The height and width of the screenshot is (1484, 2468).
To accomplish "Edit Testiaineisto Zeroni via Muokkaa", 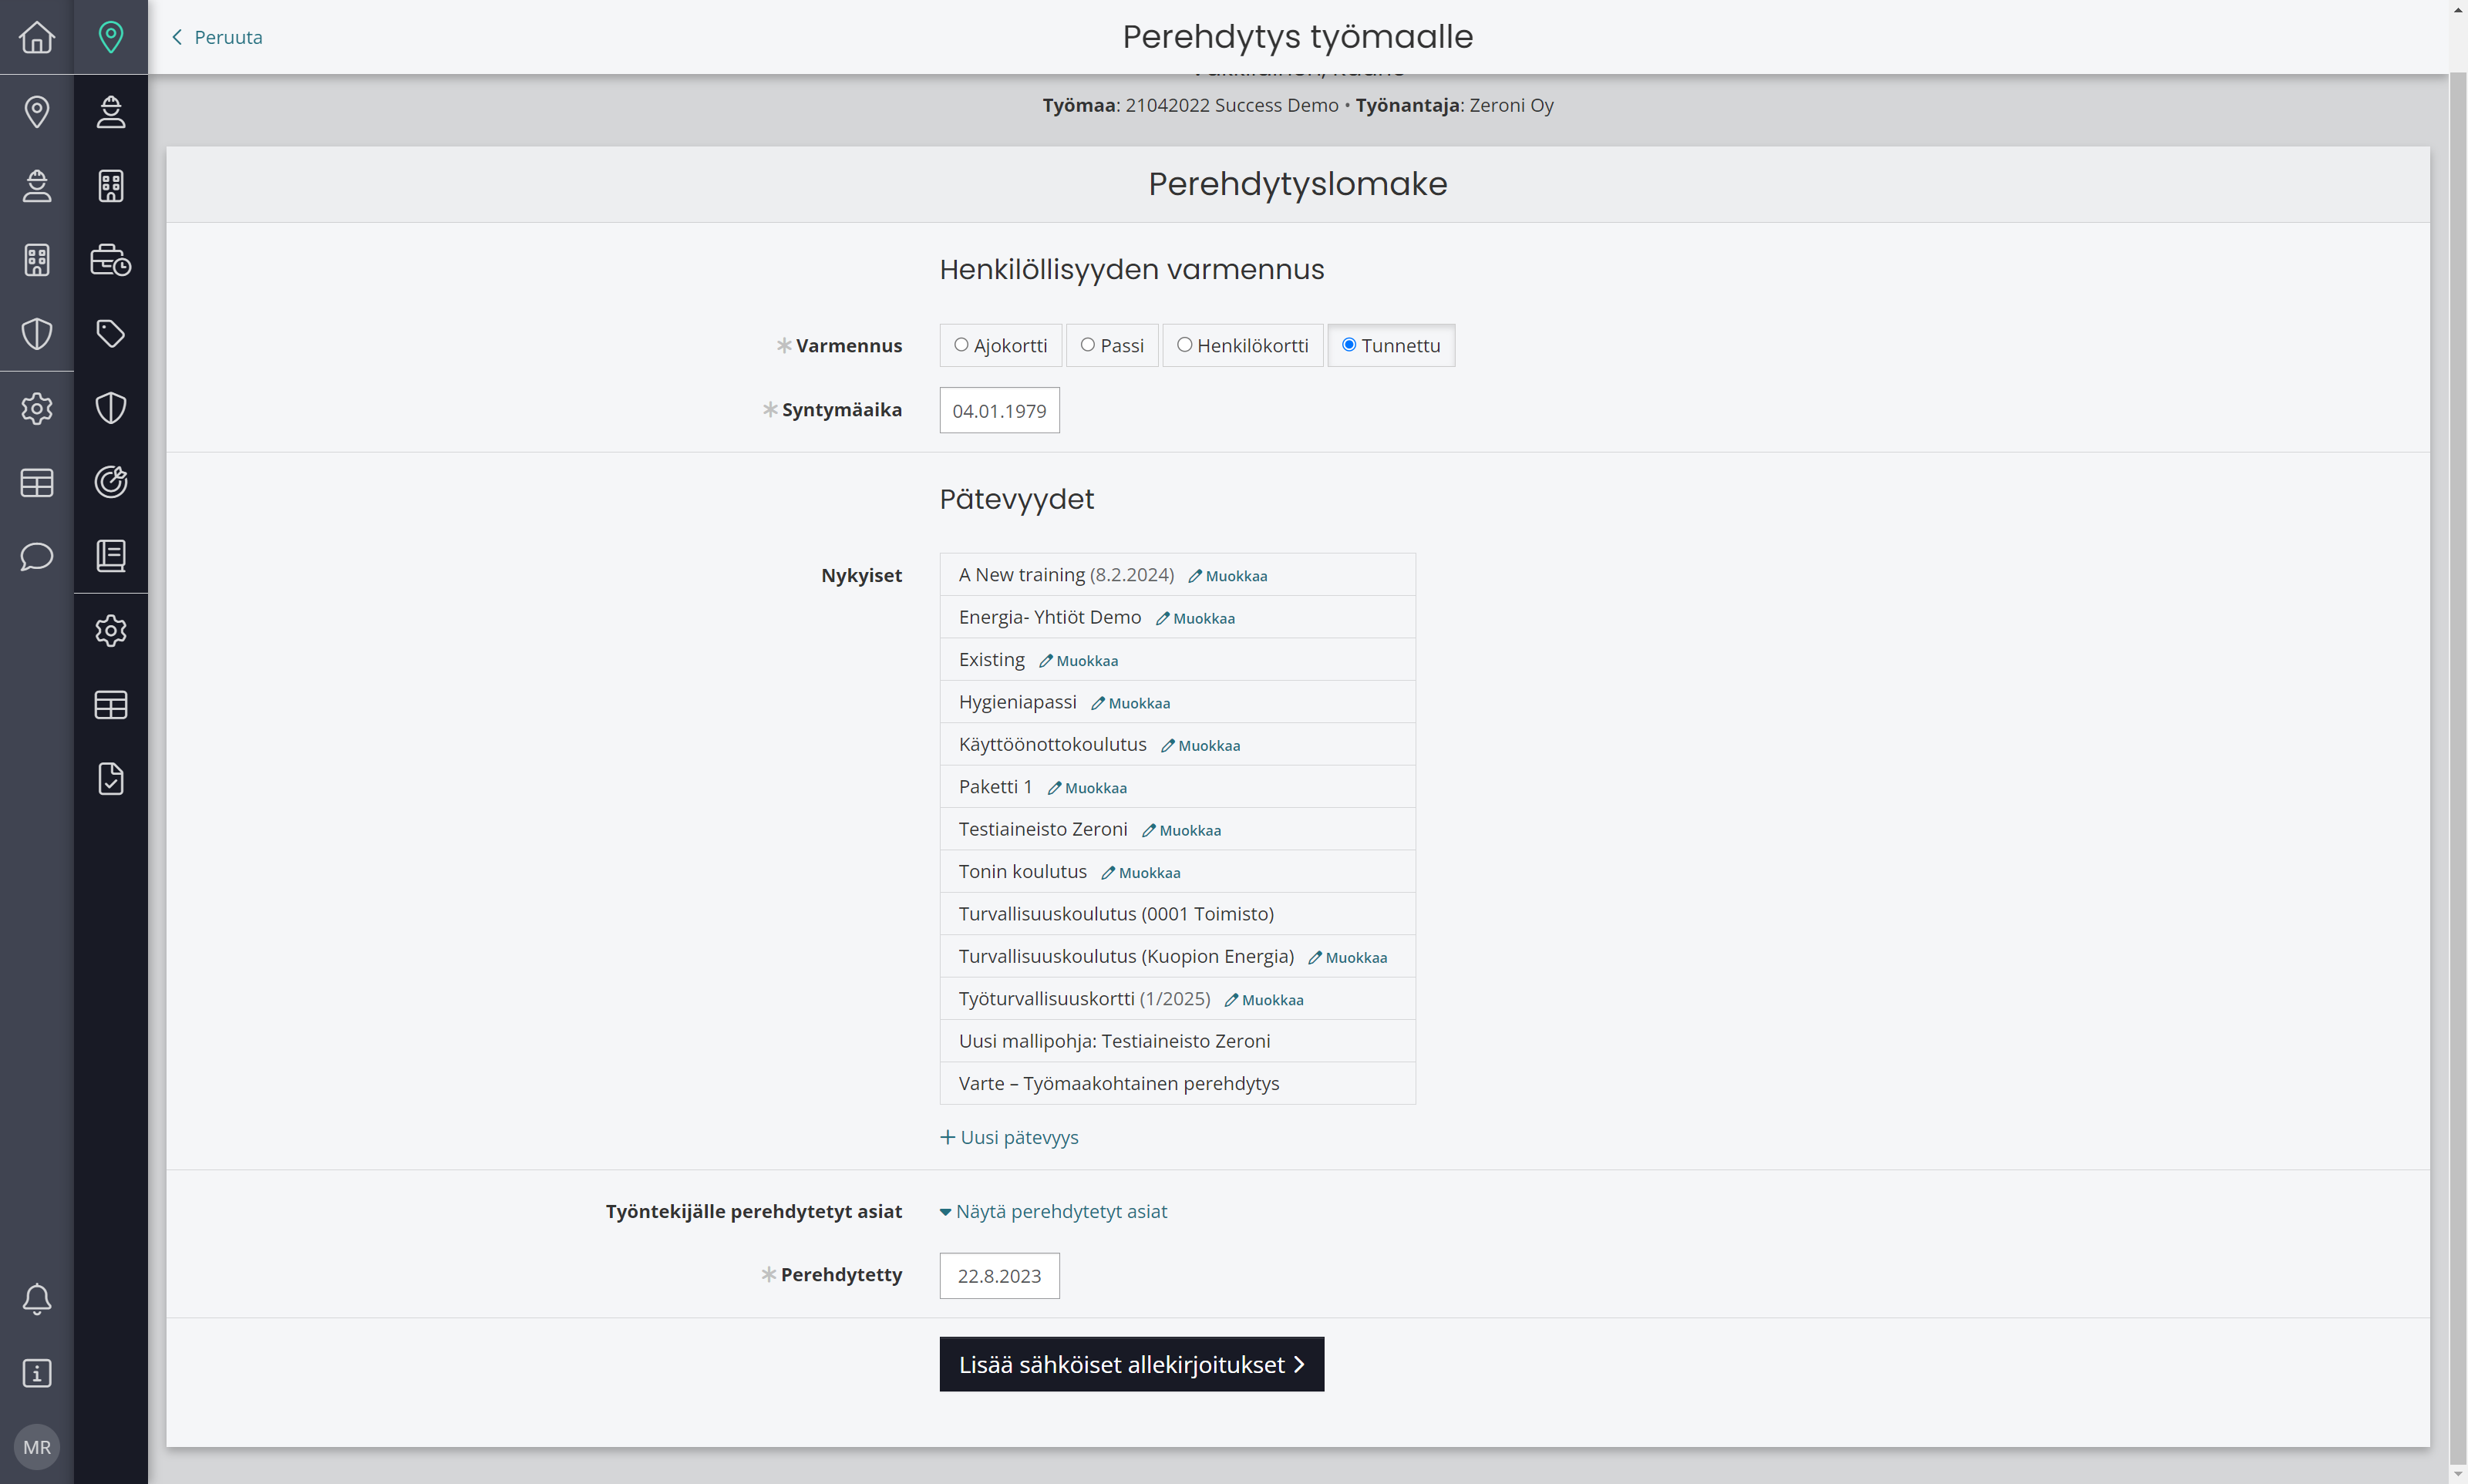I will 1181,831.
